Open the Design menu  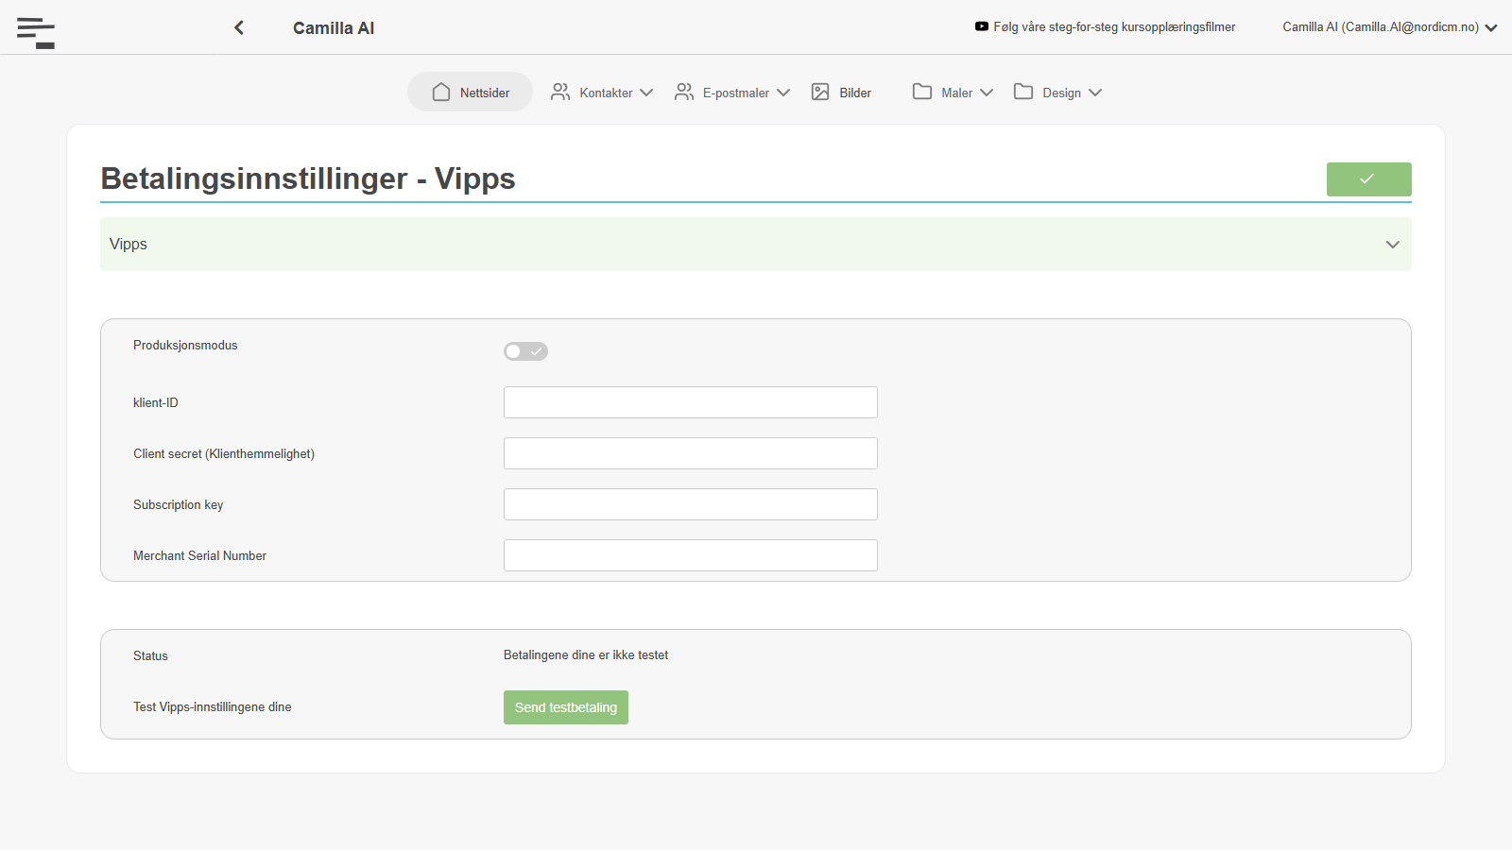(1057, 93)
